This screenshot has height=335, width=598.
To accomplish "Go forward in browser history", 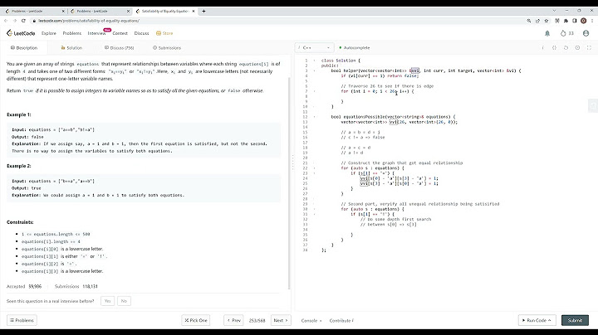I will click(x=14, y=21).
